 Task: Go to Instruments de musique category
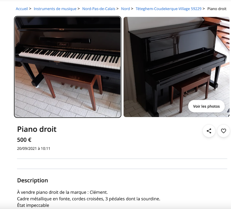click(55, 9)
